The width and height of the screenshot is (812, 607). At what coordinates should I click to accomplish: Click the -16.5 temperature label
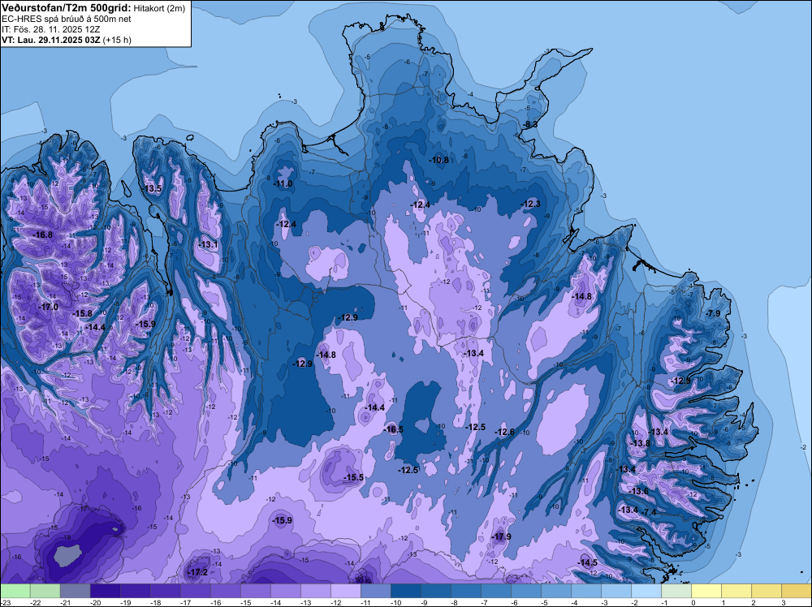(394, 429)
